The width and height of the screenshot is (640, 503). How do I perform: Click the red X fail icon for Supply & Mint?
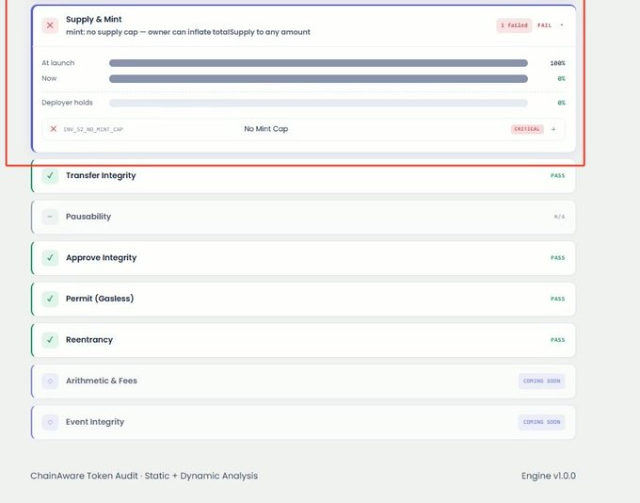pos(50,25)
